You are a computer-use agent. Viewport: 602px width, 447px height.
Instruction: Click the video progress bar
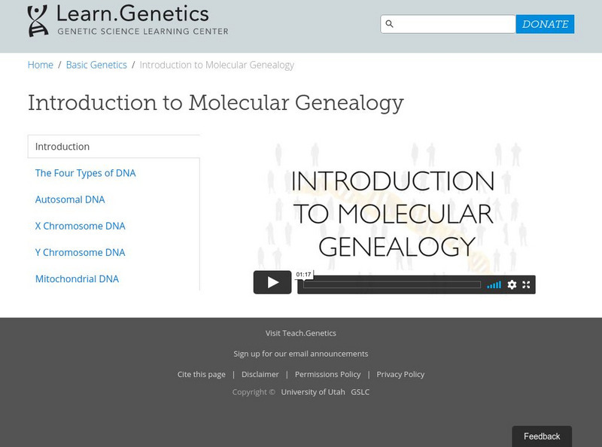tap(391, 284)
